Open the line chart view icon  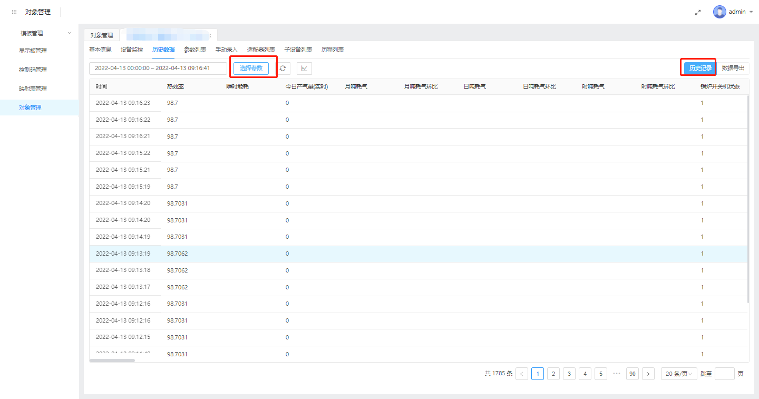304,69
